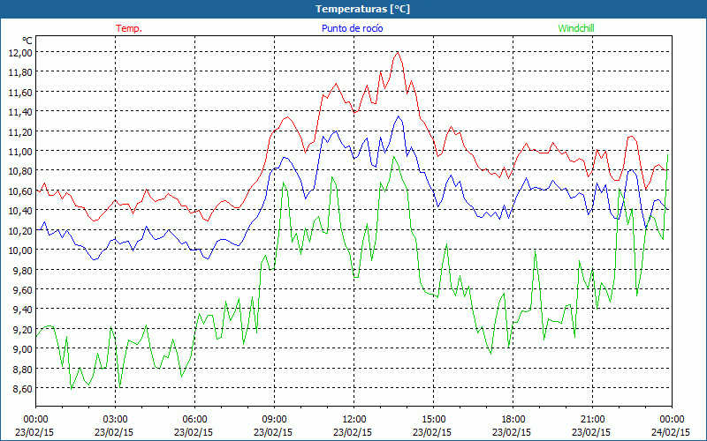This screenshot has width=707, height=441.
Task: Click the 21:00 time axis label
Action: (x=592, y=420)
